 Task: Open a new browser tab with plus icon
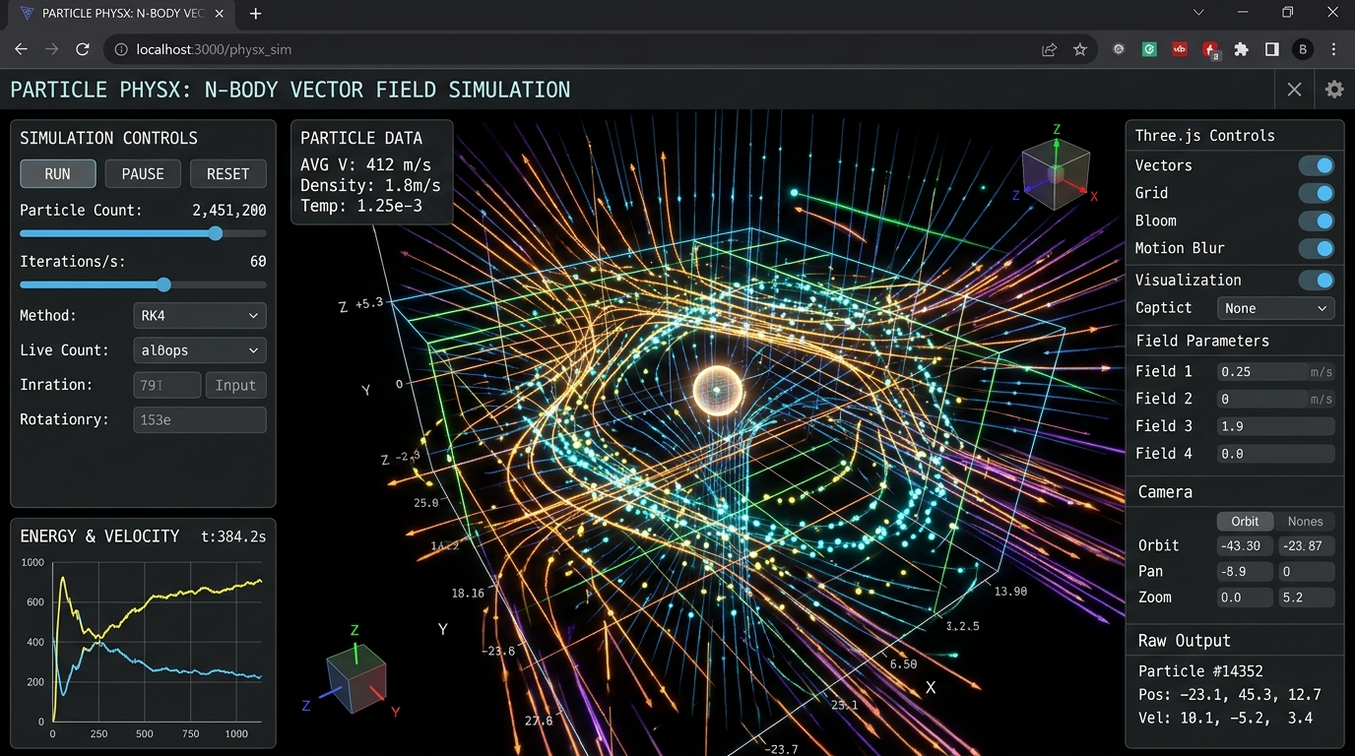[256, 14]
